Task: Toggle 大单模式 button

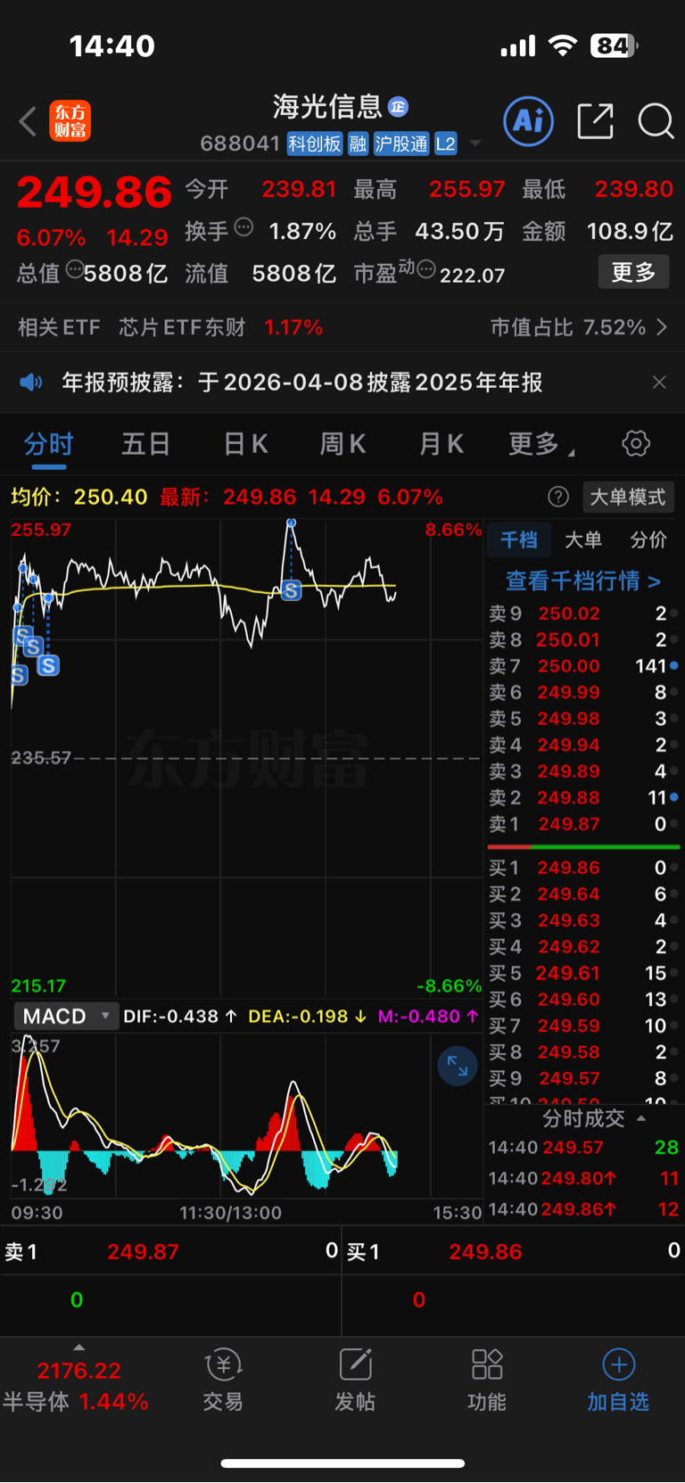Action: click(628, 497)
